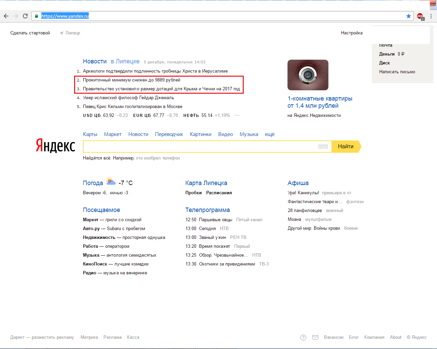
Task: Expand the ещё services menu
Action: pyautogui.click(x=270, y=134)
